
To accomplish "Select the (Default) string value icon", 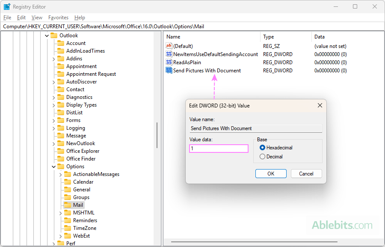I will [x=169, y=46].
